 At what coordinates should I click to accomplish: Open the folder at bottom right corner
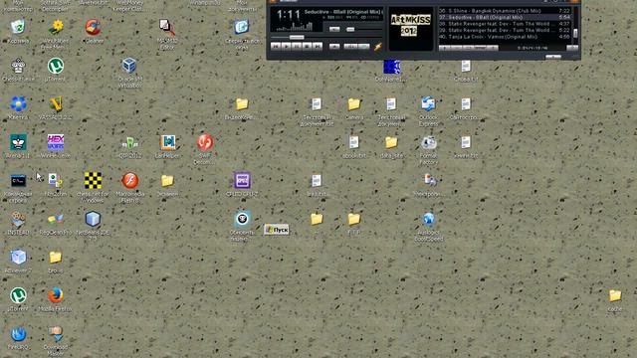pyautogui.click(x=615, y=295)
